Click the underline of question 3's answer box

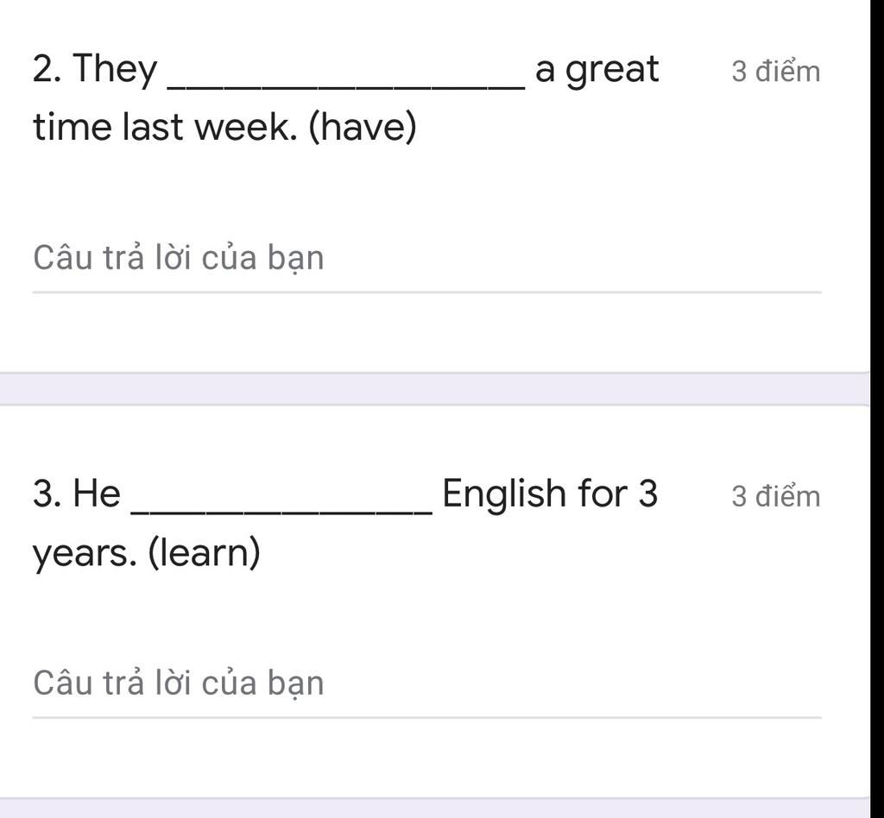[426, 718]
